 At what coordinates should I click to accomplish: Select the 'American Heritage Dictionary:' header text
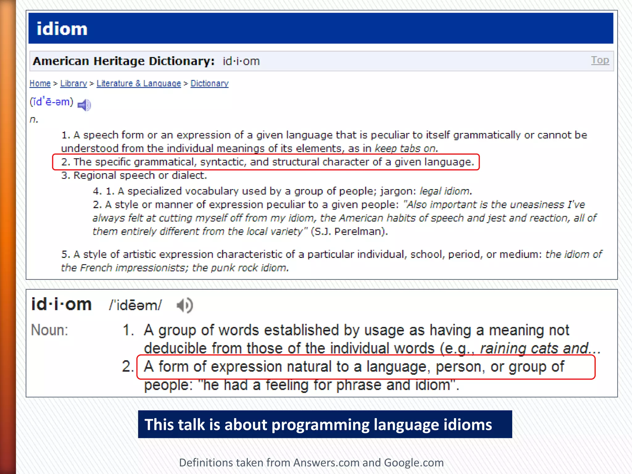pos(124,61)
